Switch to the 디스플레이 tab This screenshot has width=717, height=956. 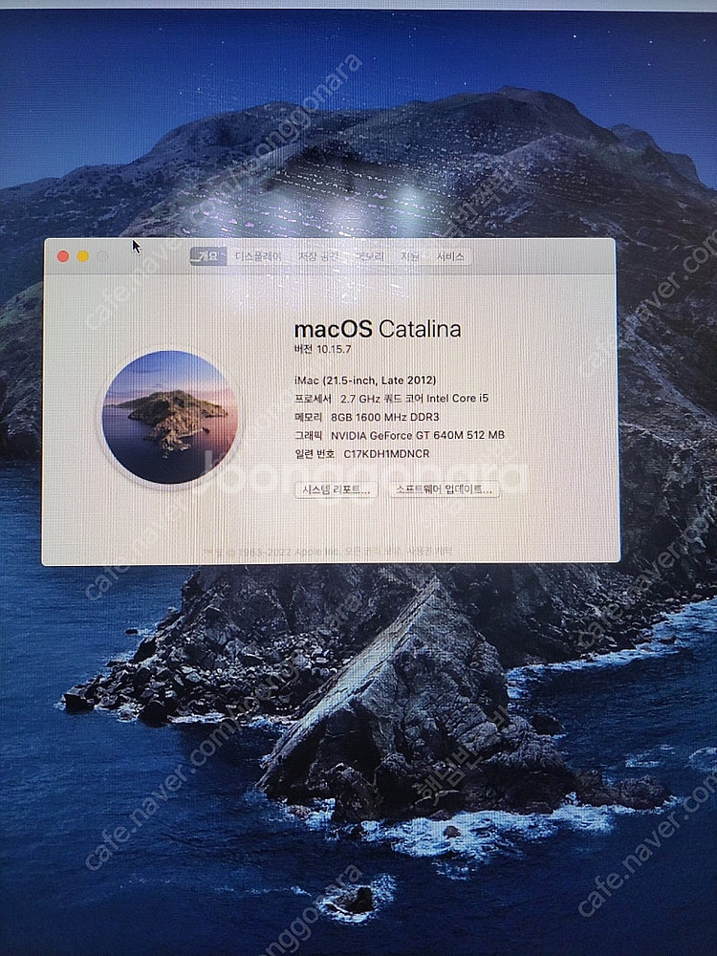[258, 256]
